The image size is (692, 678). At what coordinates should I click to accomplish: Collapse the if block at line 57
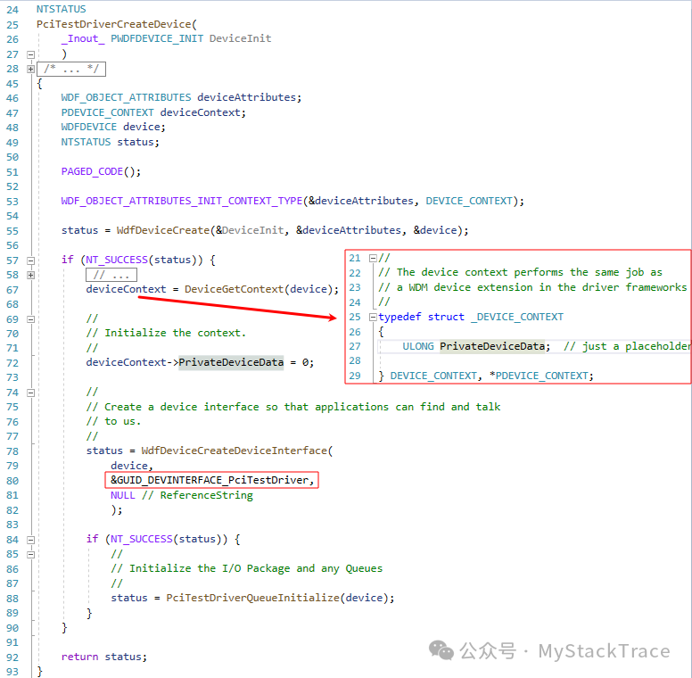(30, 260)
